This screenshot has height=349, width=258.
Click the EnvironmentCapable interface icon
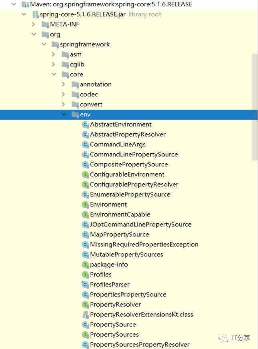pos(85,215)
